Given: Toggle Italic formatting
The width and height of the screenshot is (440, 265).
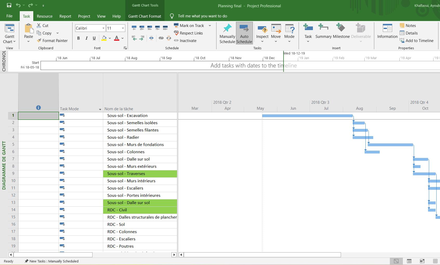Looking at the screenshot, I should 86,38.
